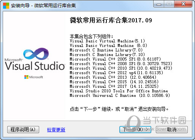The height and width of the screenshot is (140, 195).
Task: Click the Visual Studio wordmark text
Action: pyautogui.click(x=35, y=66)
